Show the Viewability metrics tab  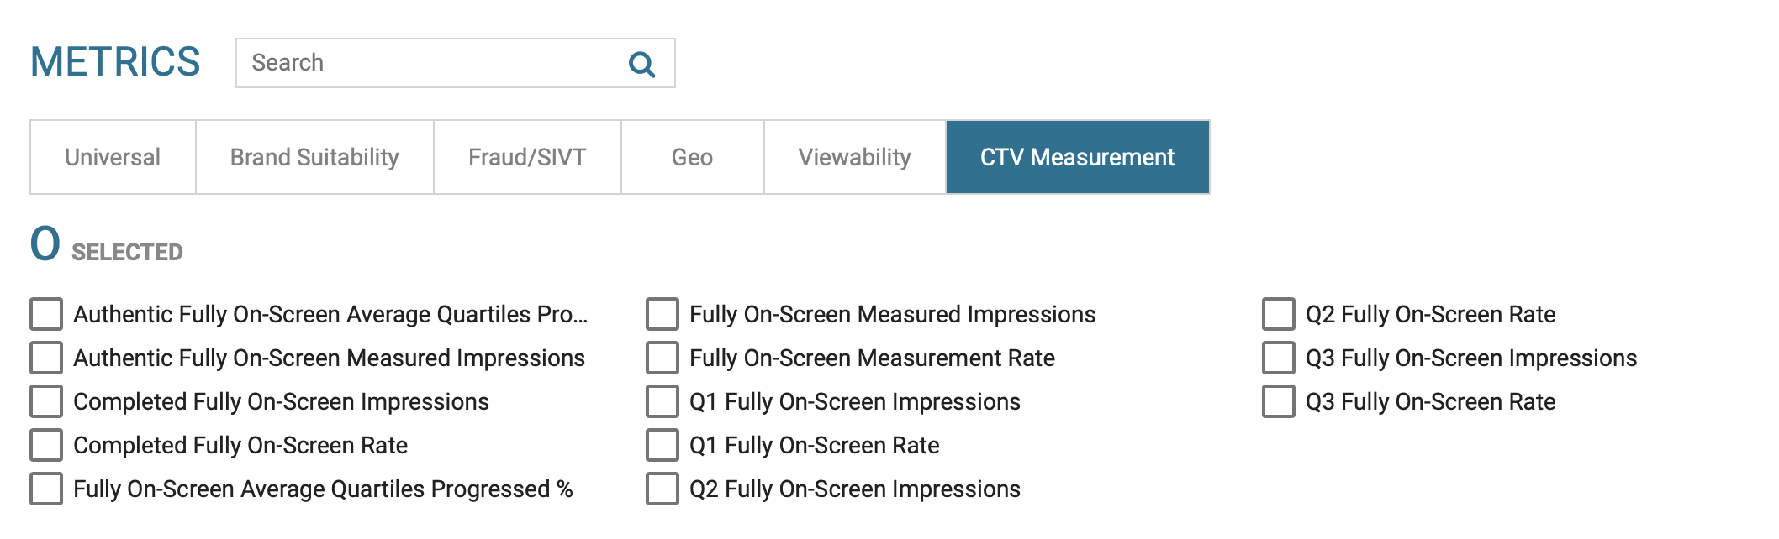coord(854,157)
